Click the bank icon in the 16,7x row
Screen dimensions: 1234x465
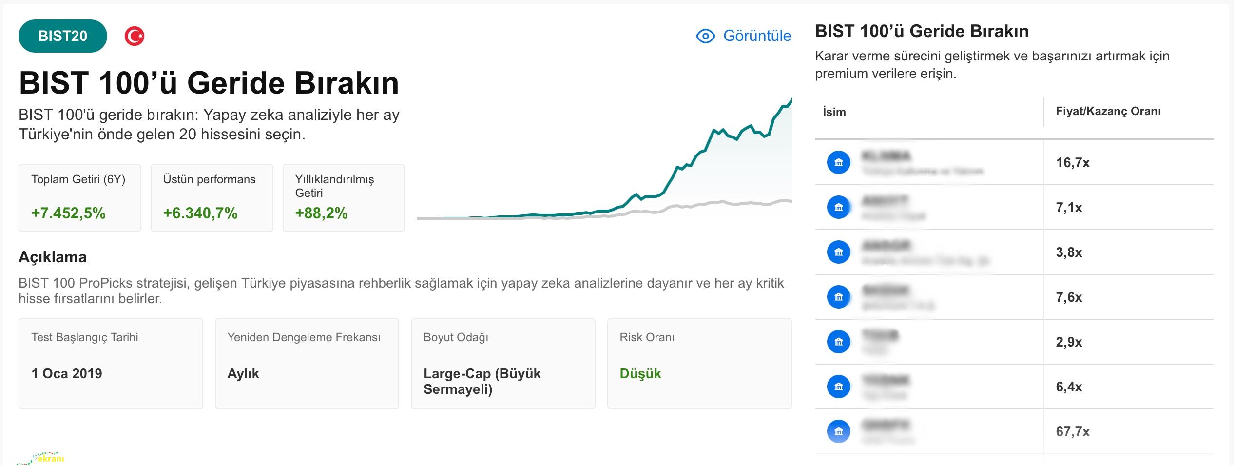(838, 162)
